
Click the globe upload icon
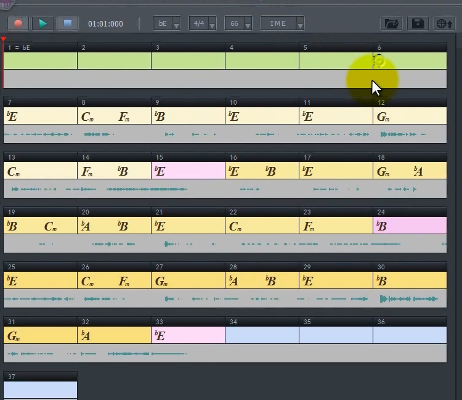[444, 23]
